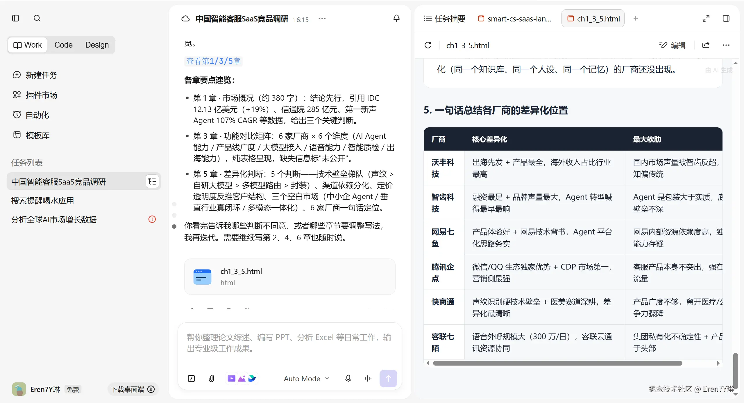Image resolution: width=744 pixels, height=403 pixels.
Task: Click the 免费 plan badge
Action: click(x=73, y=389)
